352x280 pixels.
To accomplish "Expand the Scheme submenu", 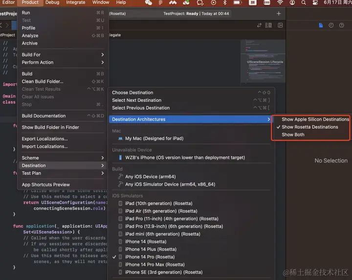I will tap(63, 158).
